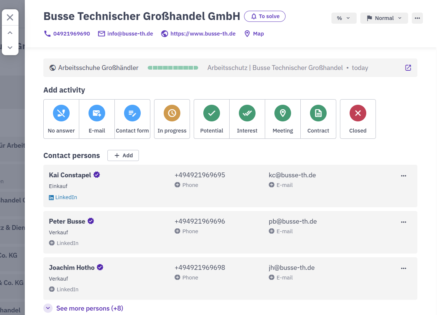Click phone number +494921969698

pyautogui.click(x=200, y=268)
